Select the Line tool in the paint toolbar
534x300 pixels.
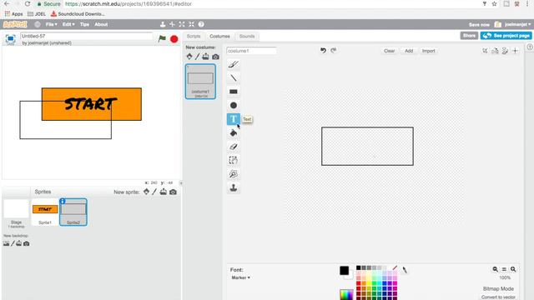coord(234,77)
